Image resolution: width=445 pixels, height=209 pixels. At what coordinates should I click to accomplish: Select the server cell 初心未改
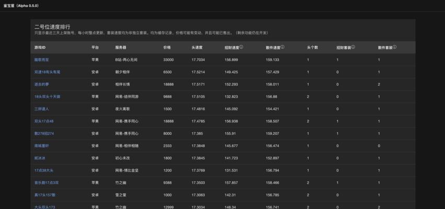(x=123, y=158)
